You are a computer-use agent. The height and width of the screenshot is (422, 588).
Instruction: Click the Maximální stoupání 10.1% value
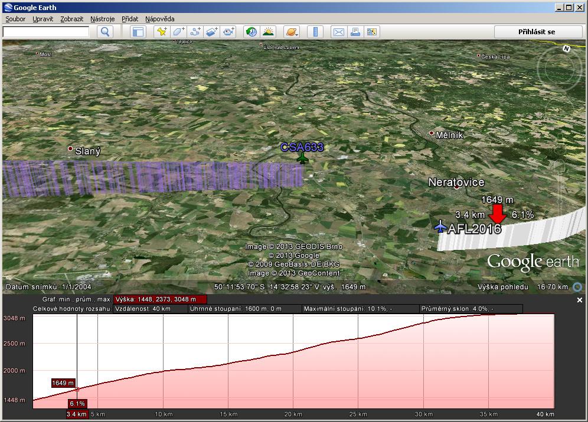360,309
